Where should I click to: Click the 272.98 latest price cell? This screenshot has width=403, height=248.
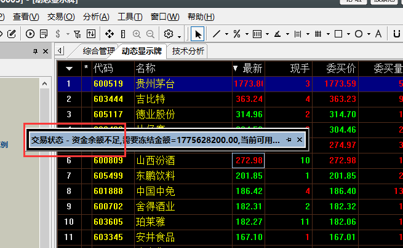pyautogui.click(x=249, y=160)
